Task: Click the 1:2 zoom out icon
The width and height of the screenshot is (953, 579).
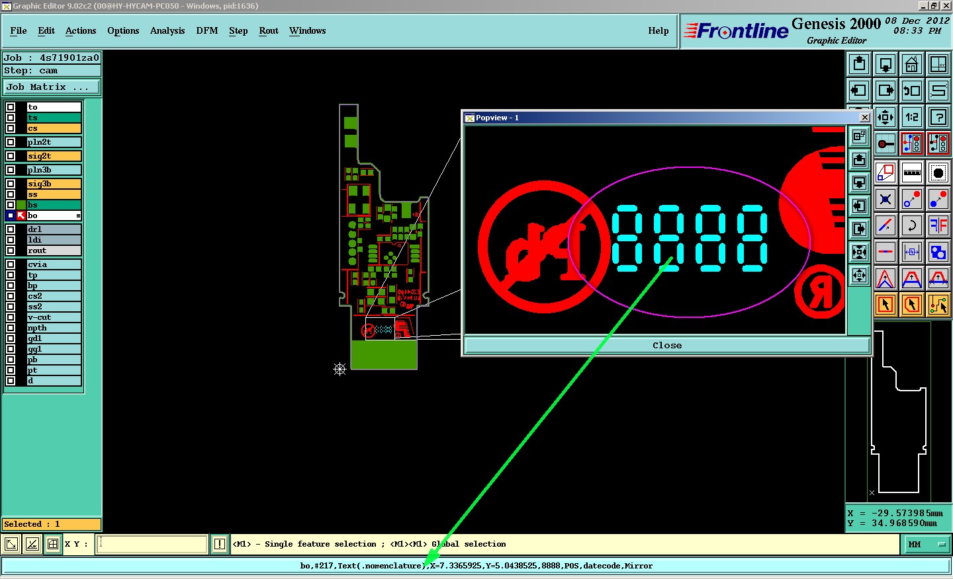Action: coord(912,117)
